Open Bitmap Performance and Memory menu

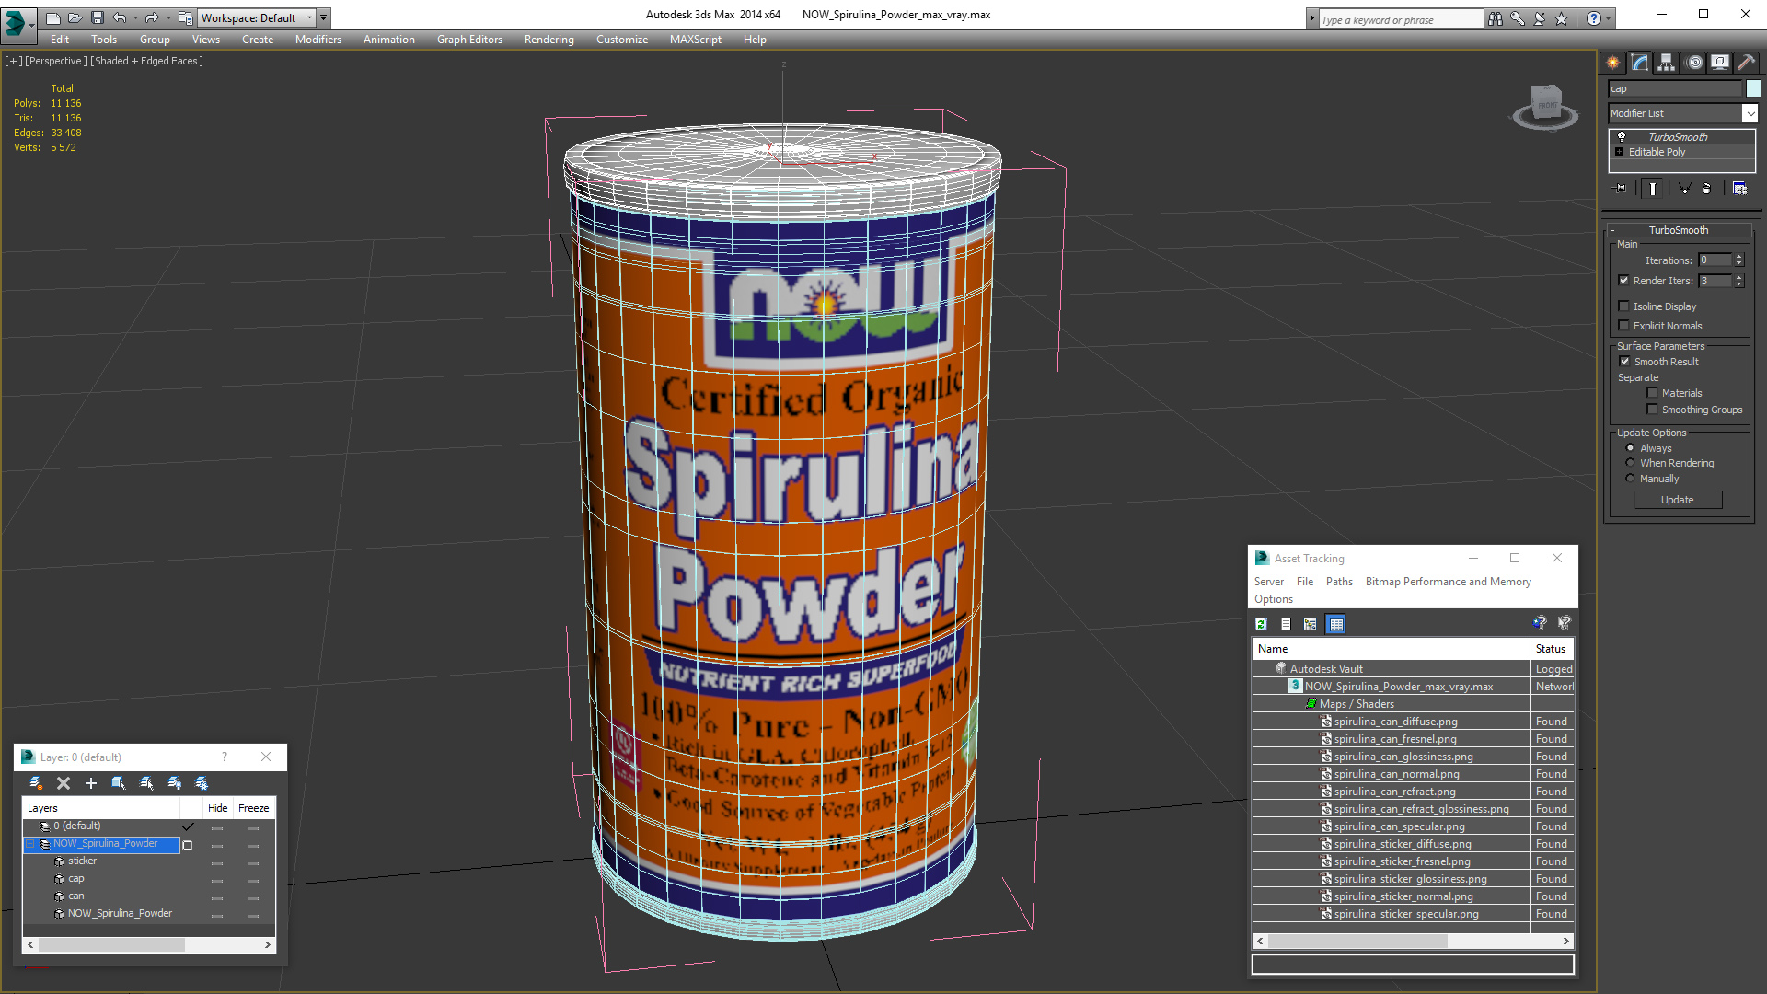[x=1448, y=582]
